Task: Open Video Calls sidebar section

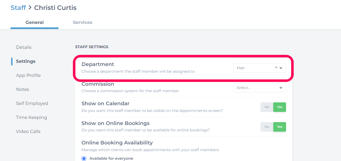Action: 28,131
